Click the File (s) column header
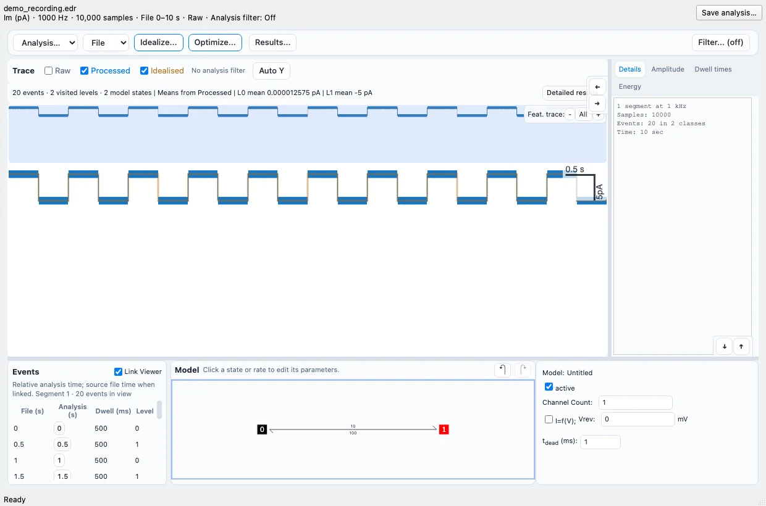The width and height of the screenshot is (766, 506). click(32, 411)
